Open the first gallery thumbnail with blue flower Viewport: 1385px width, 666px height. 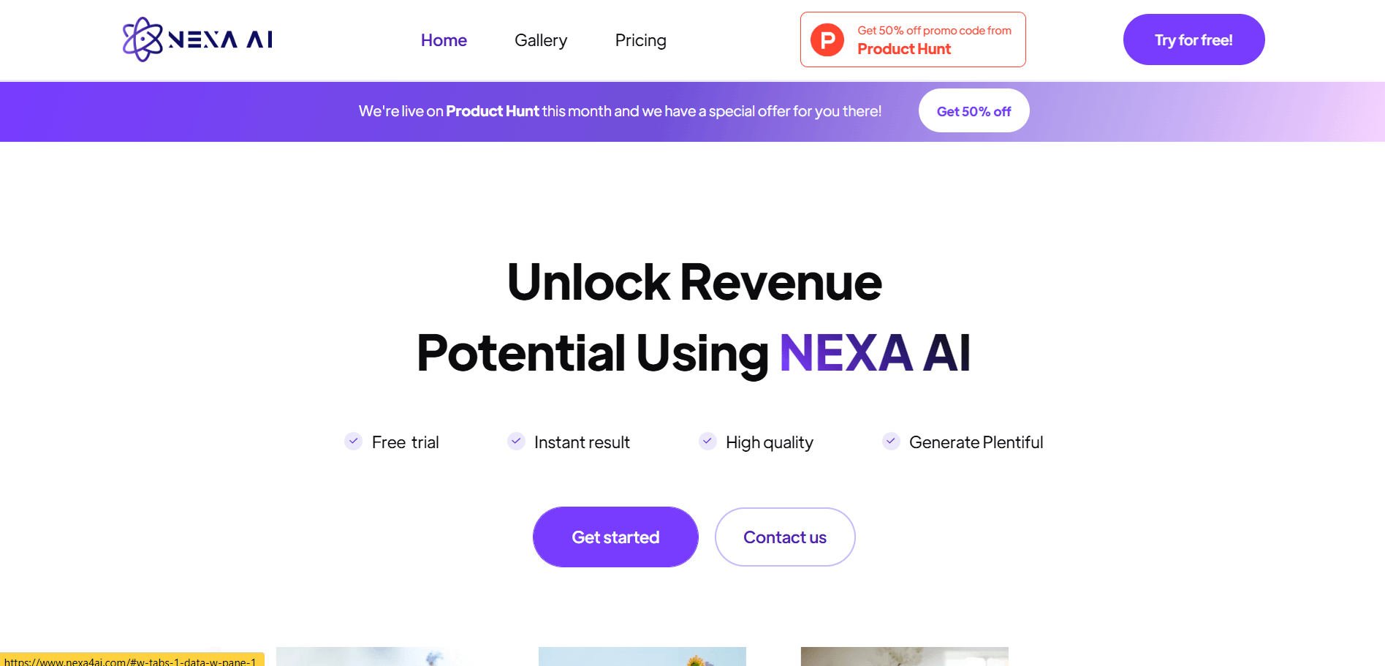point(368,656)
